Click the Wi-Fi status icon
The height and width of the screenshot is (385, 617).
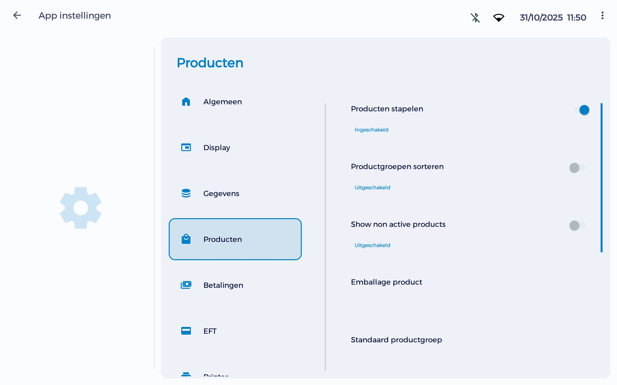click(499, 18)
